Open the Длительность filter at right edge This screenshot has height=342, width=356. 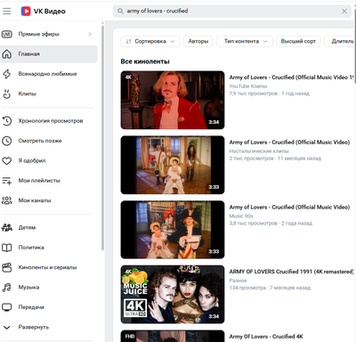[x=340, y=41]
